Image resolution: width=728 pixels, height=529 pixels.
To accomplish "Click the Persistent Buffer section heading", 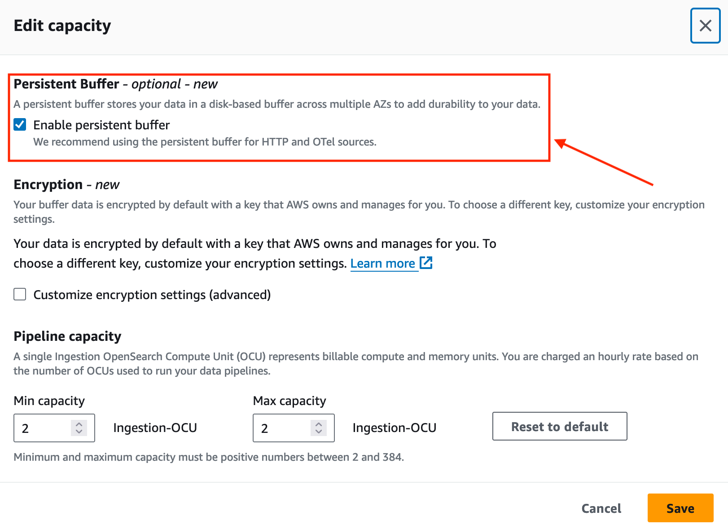I will (66, 84).
